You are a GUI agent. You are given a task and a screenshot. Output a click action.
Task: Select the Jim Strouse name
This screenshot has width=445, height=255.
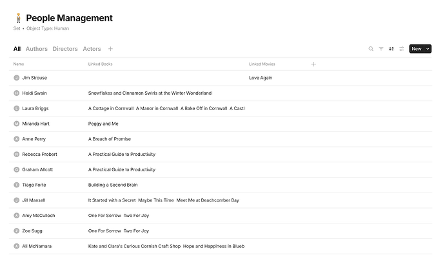tap(35, 78)
